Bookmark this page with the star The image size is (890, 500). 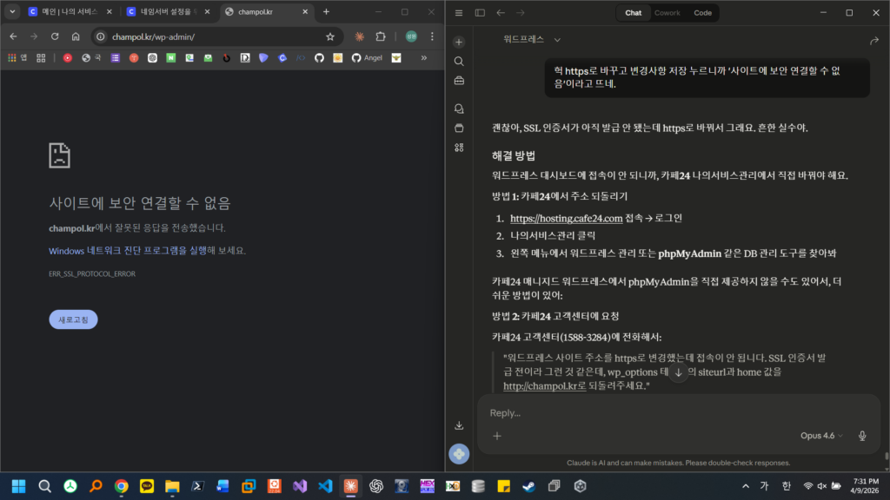coord(329,36)
